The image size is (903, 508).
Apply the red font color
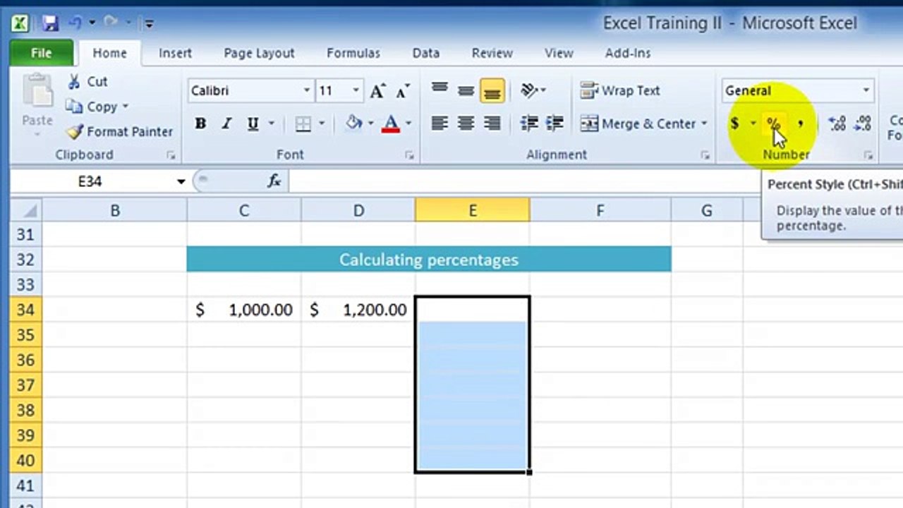390,124
